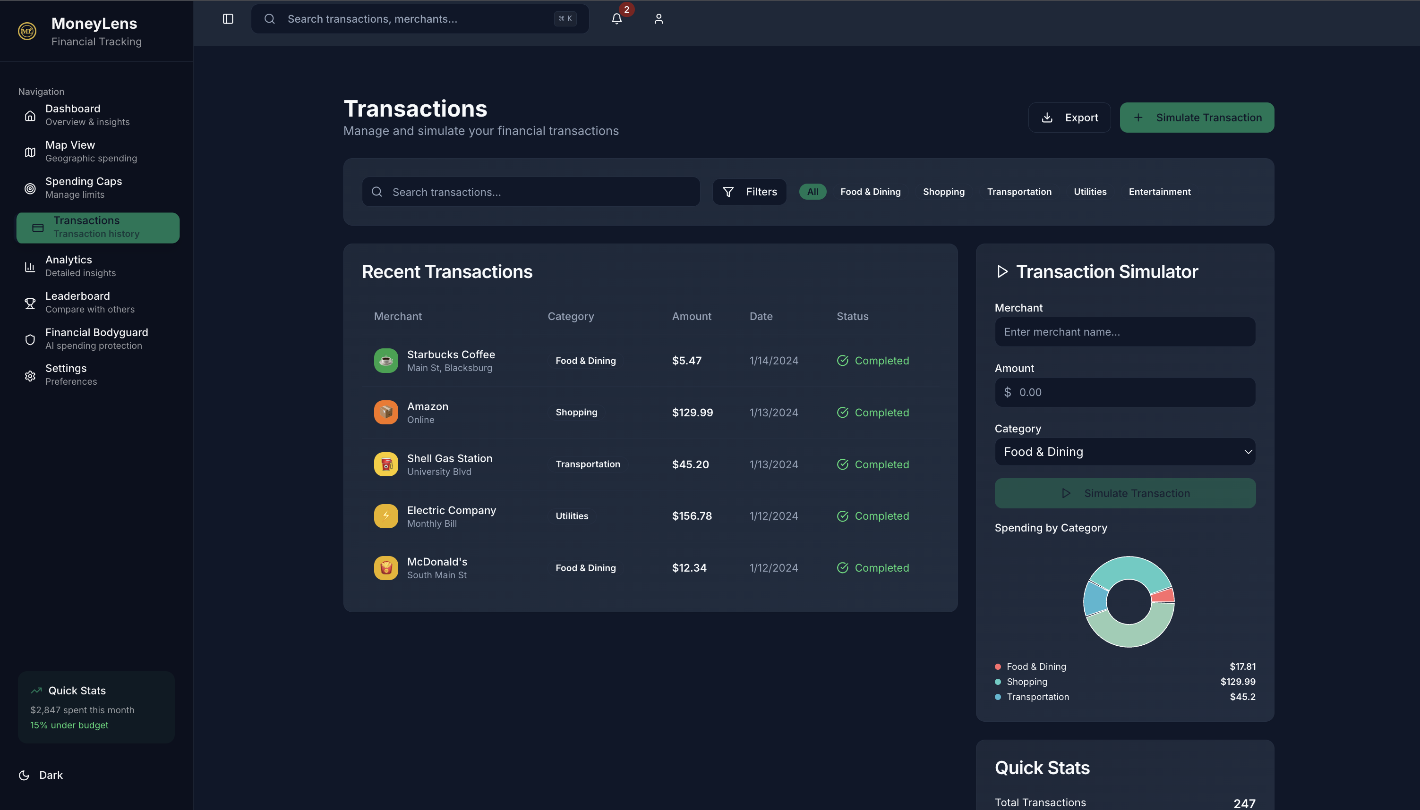Screen dimensions: 1420x810
Task: Click the Electric Company lightning icon
Action: (386, 516)
